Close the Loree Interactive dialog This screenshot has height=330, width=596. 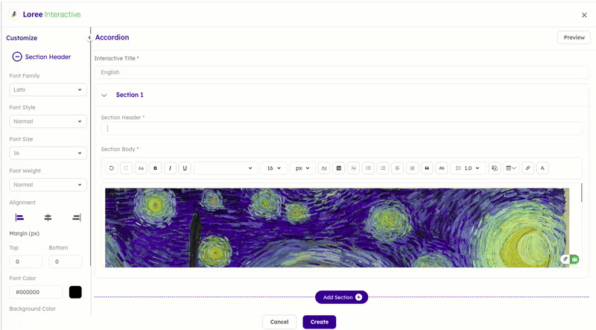(x=584, y=15)
